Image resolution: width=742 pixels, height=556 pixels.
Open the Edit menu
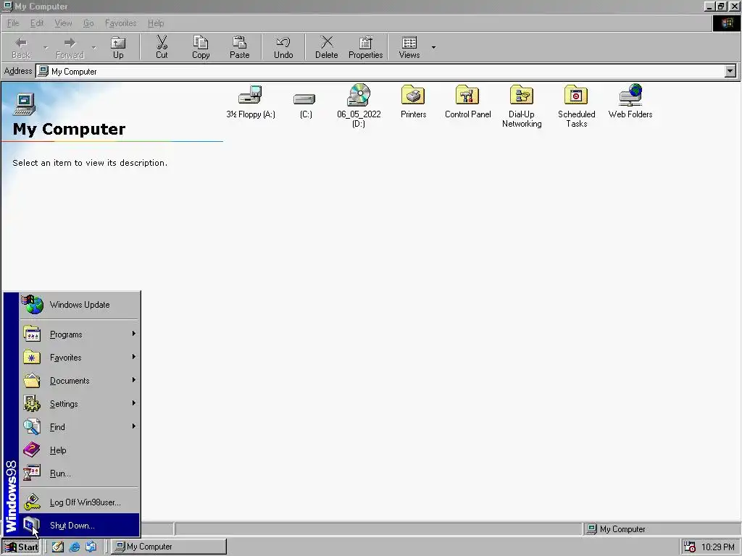coord(36,23)
